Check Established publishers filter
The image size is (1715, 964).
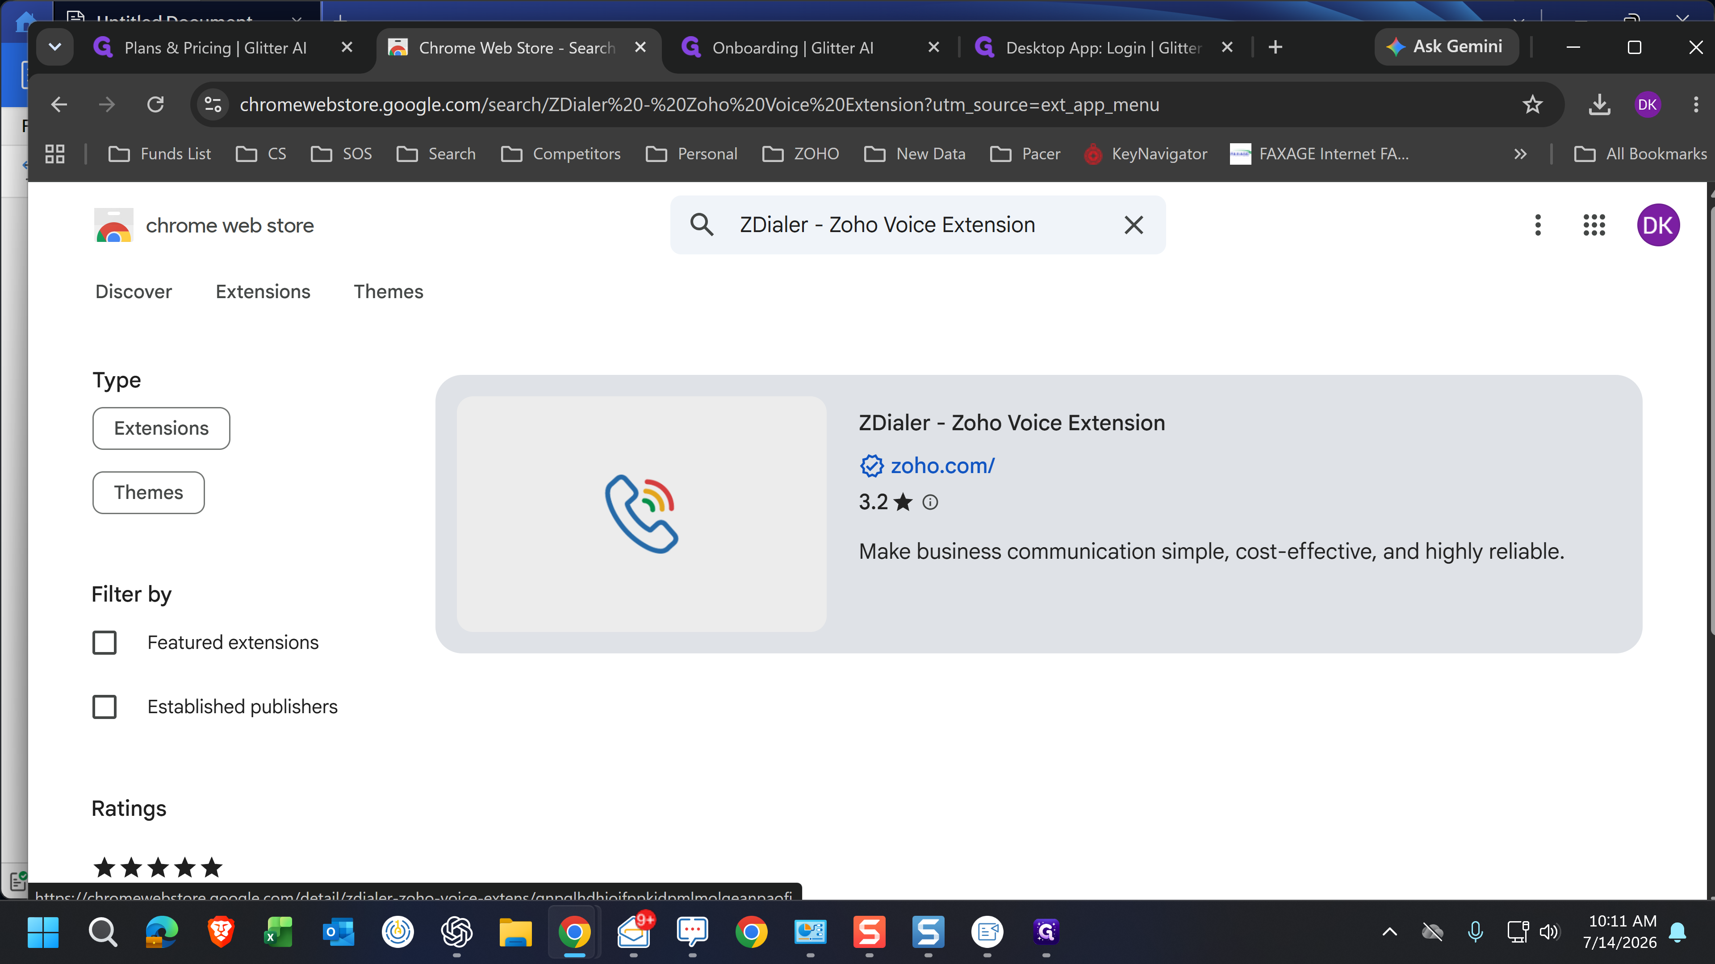pos(105,706)
